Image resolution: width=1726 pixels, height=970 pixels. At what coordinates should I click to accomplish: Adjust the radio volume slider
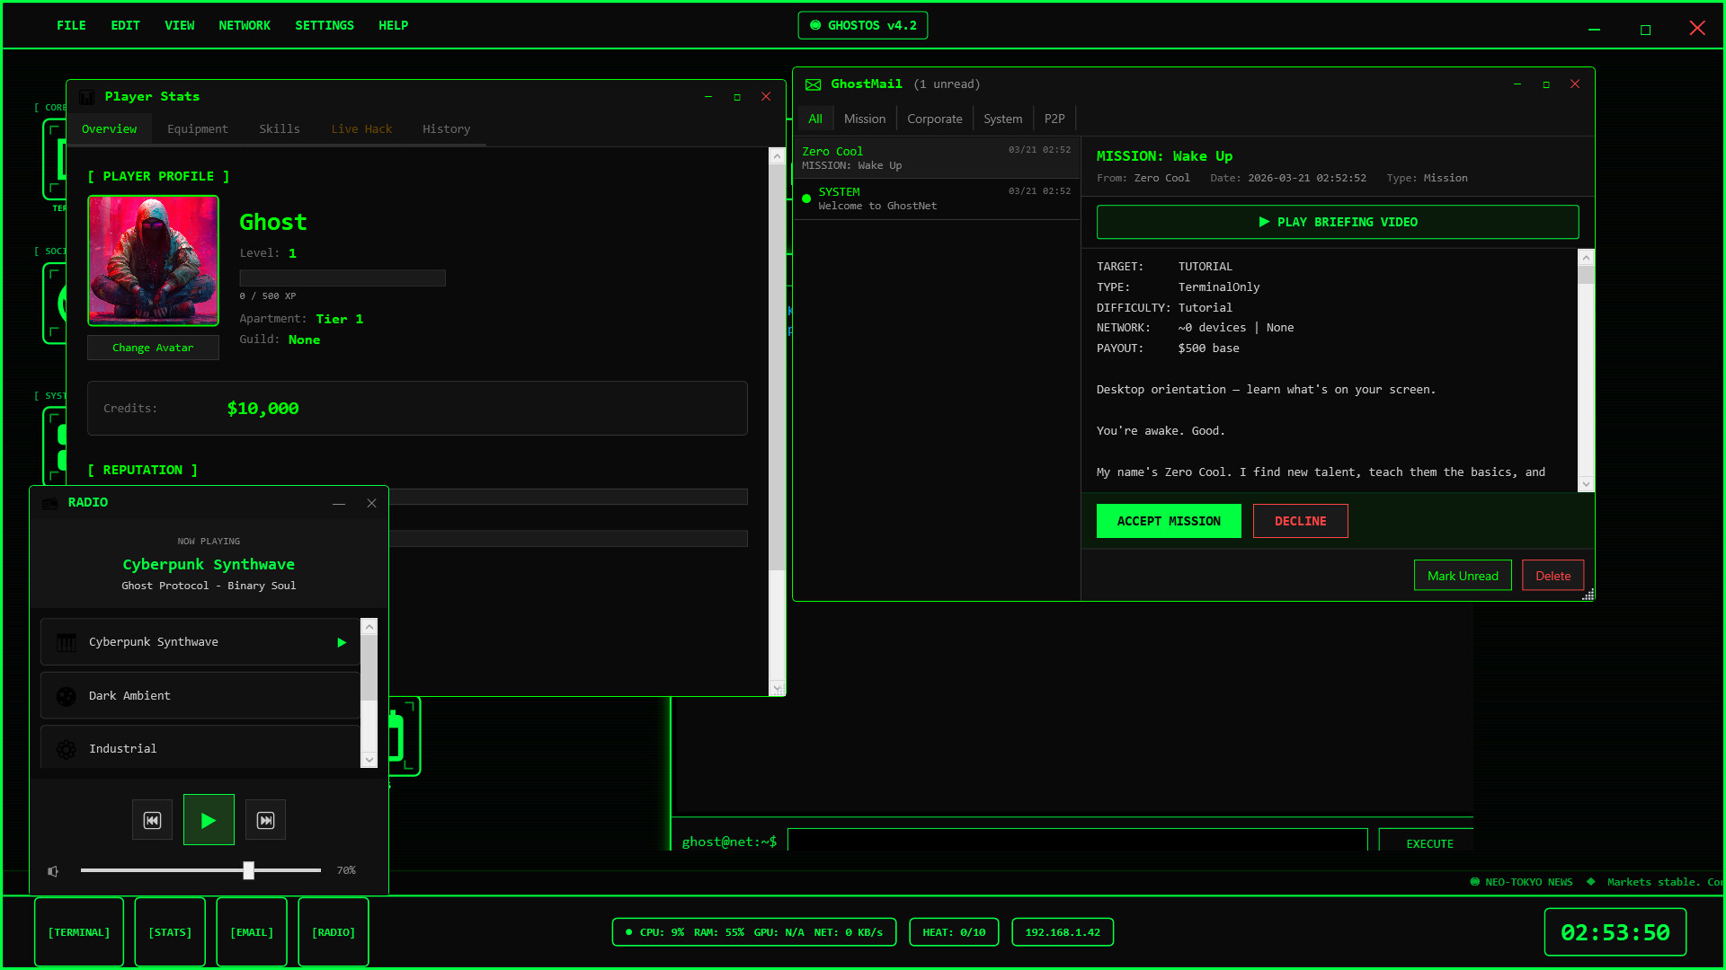click(x=249, y=870)
